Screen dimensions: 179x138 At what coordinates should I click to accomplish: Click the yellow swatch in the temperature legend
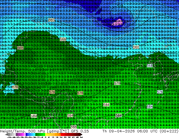(46, 134)
